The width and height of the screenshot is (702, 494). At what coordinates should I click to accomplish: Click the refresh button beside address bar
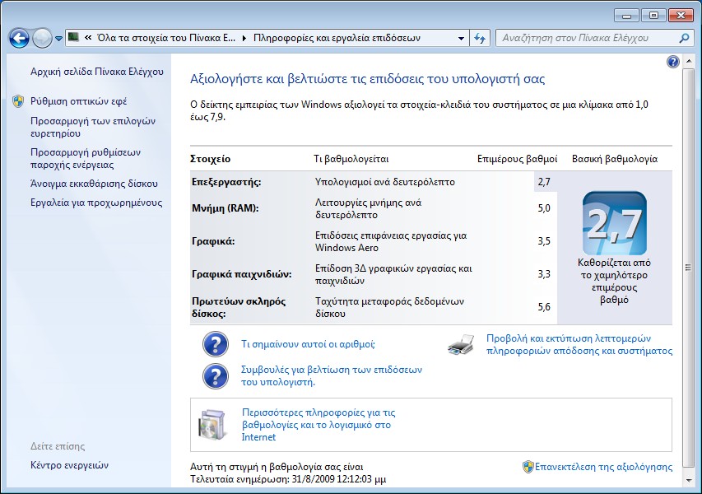tap(480, 39)
